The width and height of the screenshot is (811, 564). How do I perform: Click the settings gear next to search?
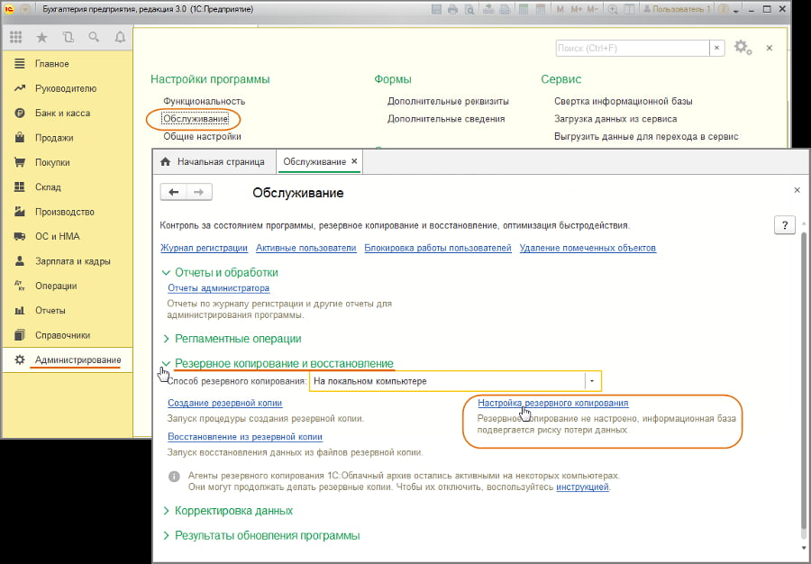742,48
